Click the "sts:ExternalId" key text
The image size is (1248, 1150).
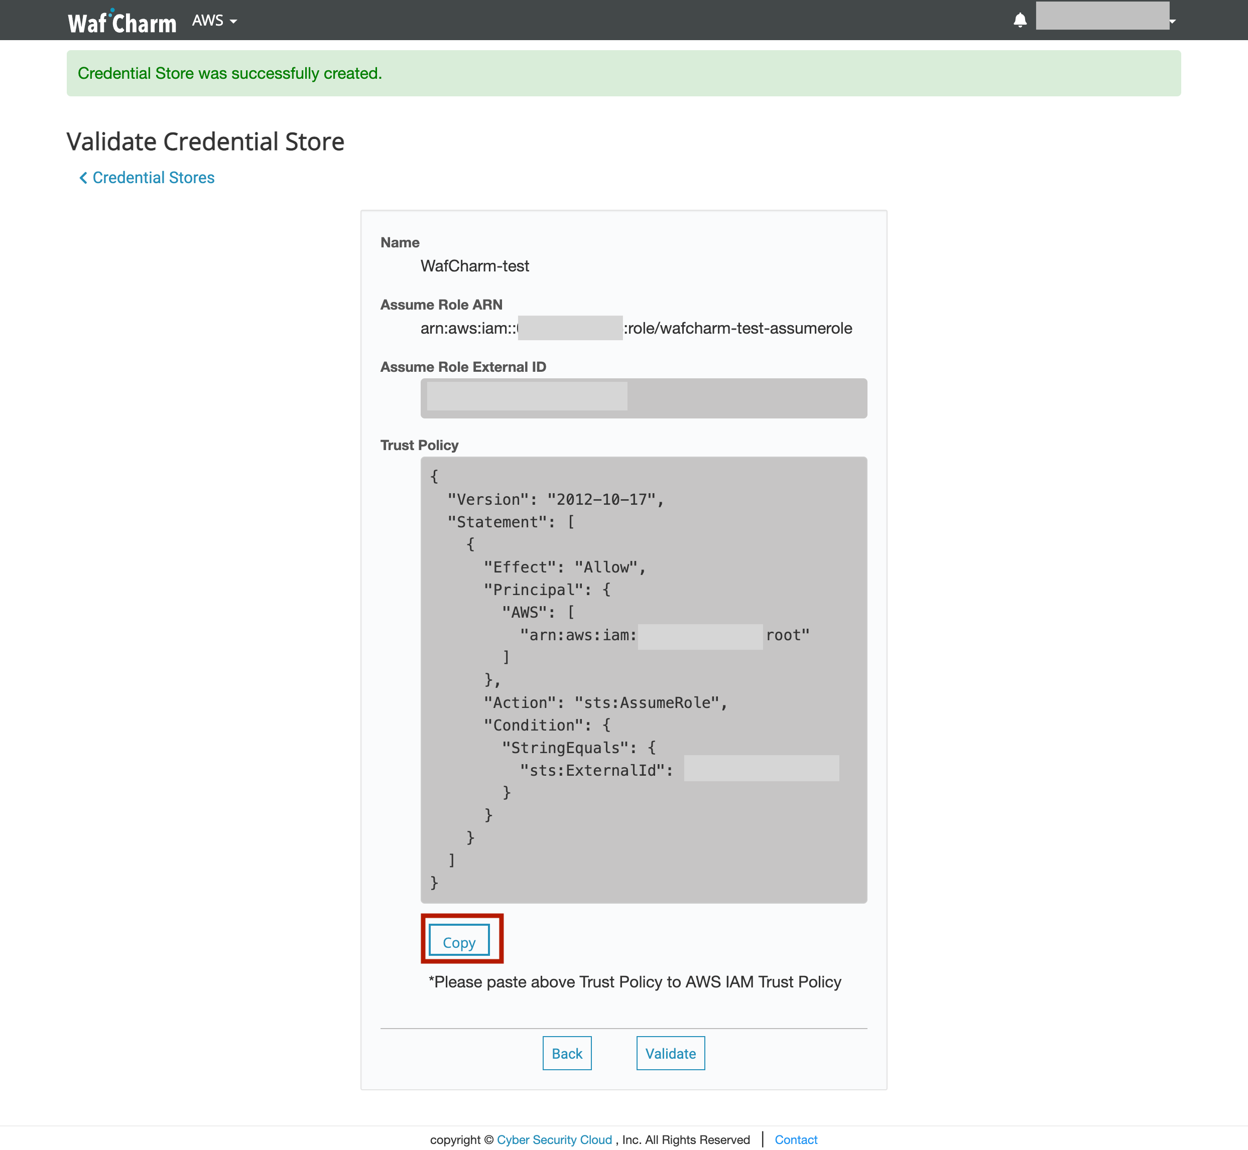pyautogui.click(x=596, y=770)
